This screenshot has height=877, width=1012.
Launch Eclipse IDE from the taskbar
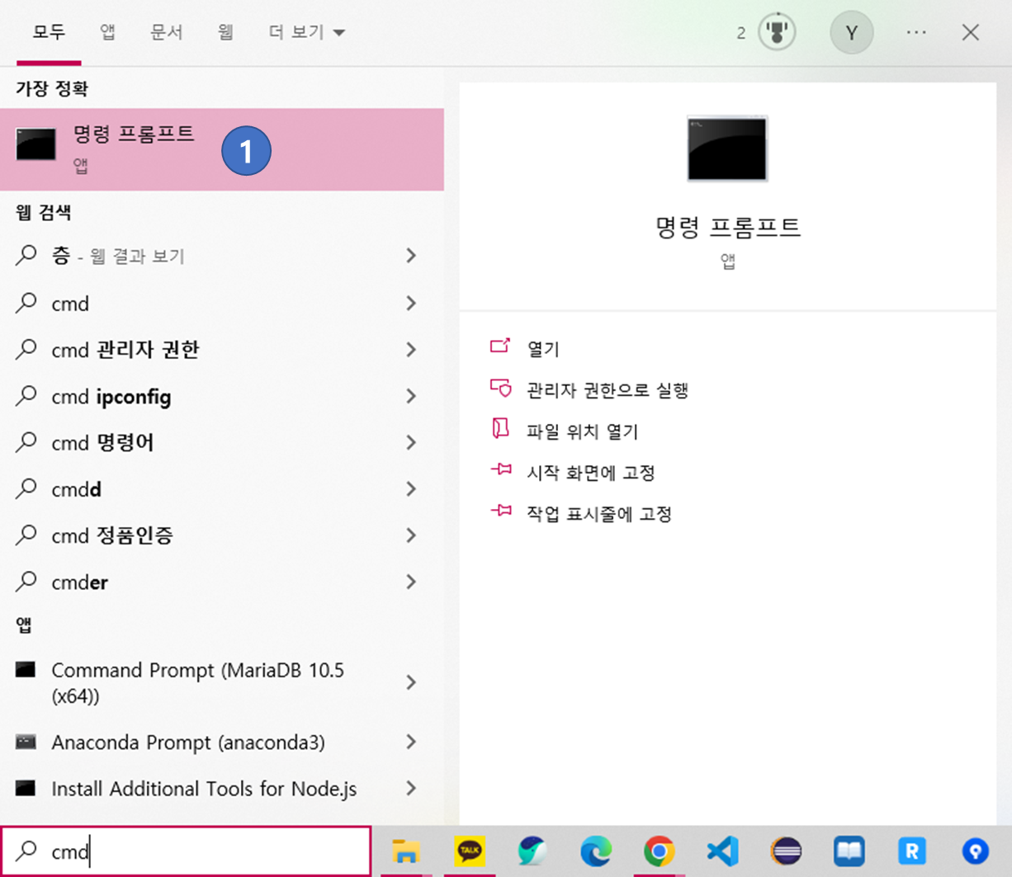pyautogui.click(x=786, y=851)
